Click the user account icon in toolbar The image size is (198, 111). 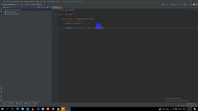point(163,4)
